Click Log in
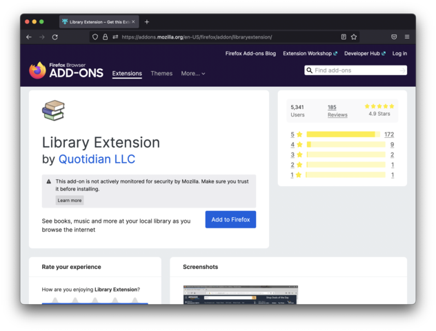The image size is (436, 331). (x=399, y=53)
